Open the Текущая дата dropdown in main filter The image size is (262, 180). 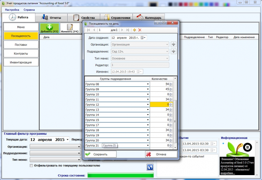pos(67,140)
